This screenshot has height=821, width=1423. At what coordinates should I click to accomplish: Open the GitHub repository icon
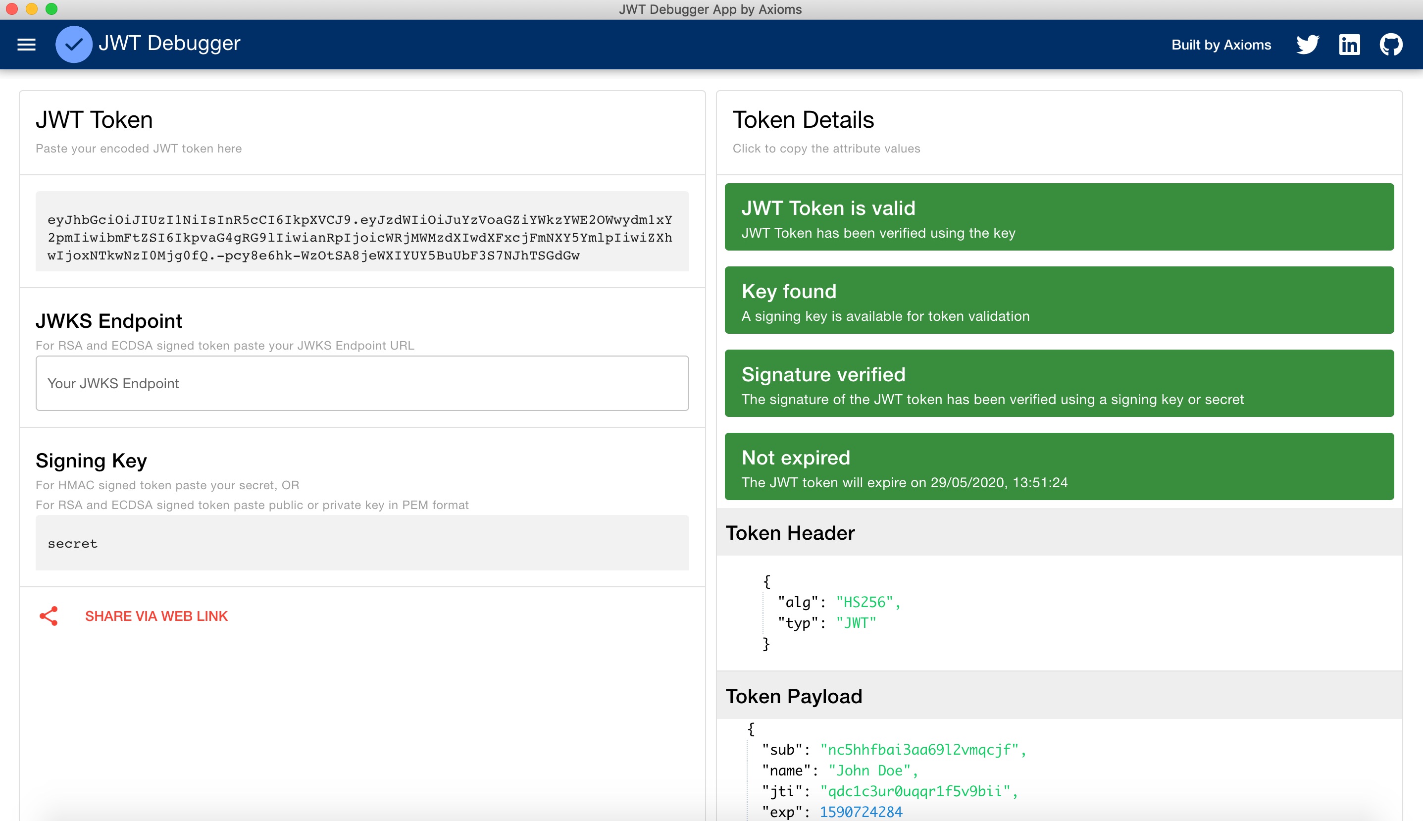(x=1391, y=45)
